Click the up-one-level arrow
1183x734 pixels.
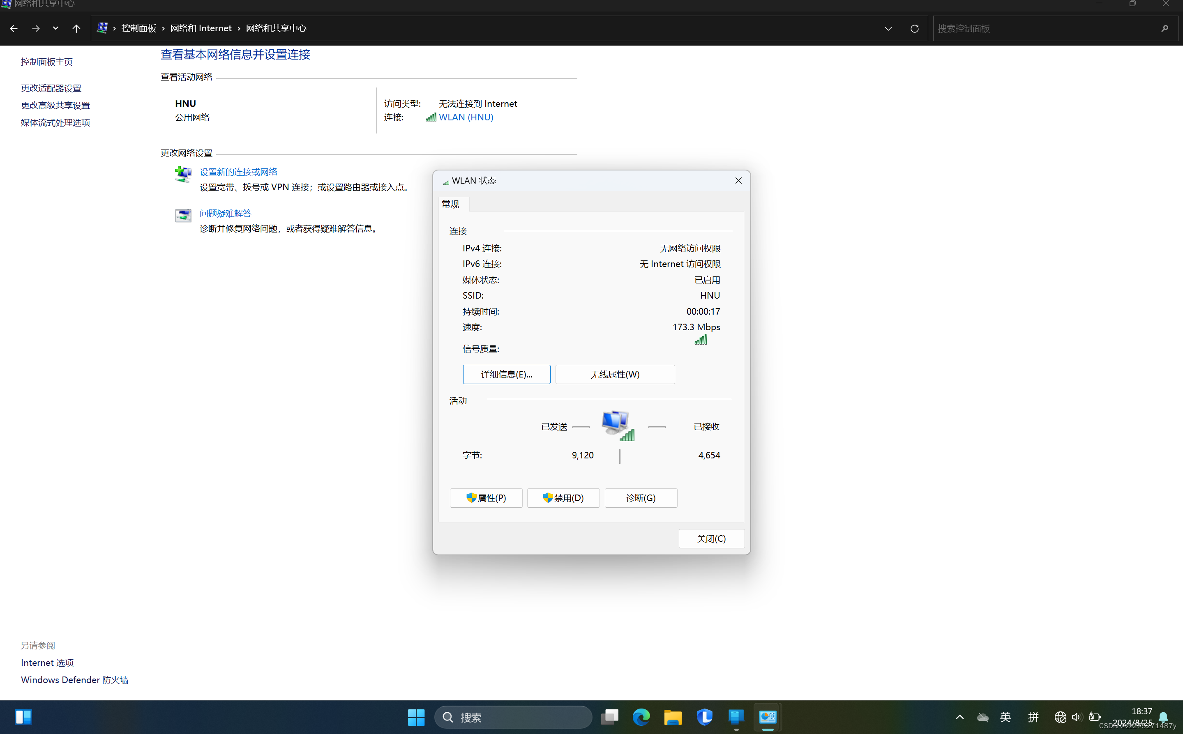(76, 29)
